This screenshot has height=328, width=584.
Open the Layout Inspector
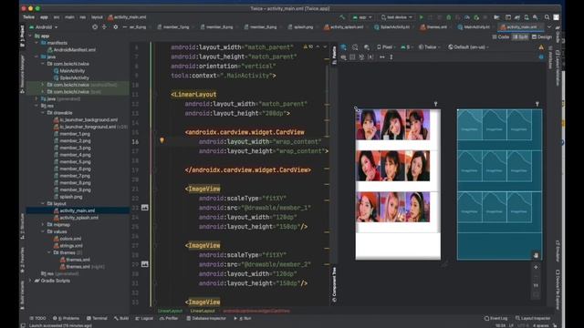[533, 318]
